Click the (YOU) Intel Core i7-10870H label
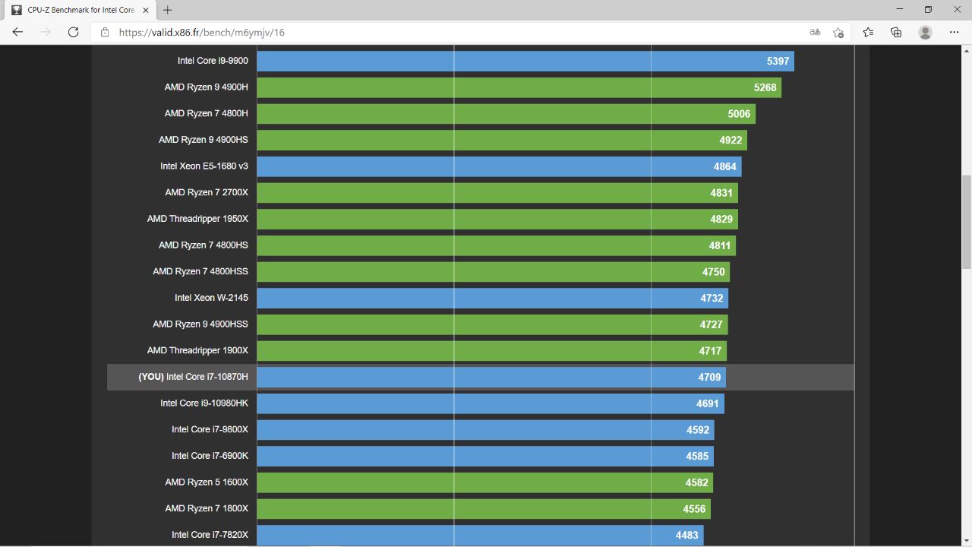 pos(193,377)
